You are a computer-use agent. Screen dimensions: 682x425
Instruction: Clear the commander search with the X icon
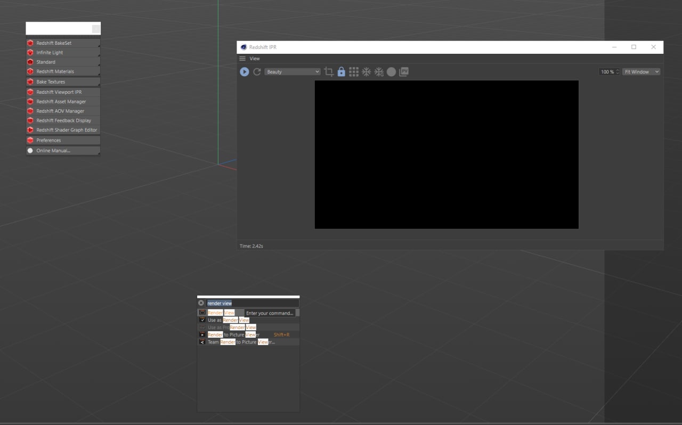pos(201,303)
